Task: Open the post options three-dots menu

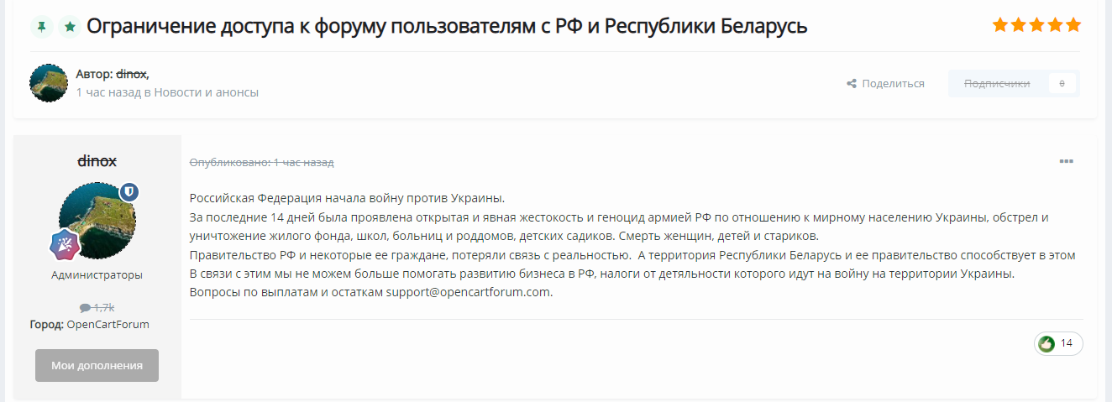Action: pos(1067,161)
